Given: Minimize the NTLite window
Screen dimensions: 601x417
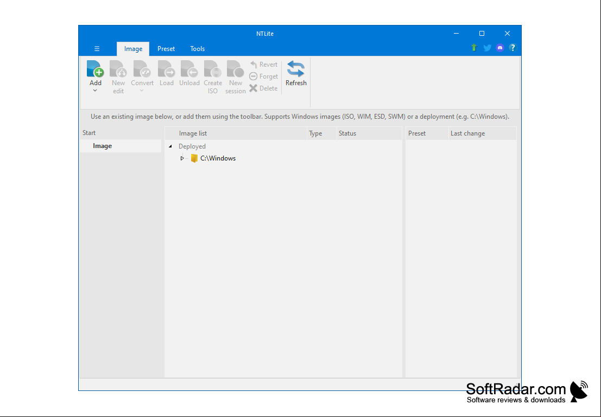Looking at the screenshot, I should (x=456, y=33).
